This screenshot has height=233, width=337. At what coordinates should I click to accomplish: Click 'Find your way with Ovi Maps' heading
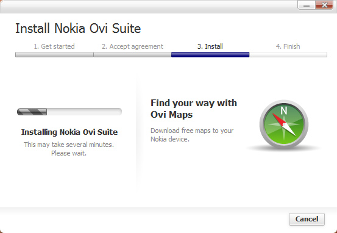(194, 109)
